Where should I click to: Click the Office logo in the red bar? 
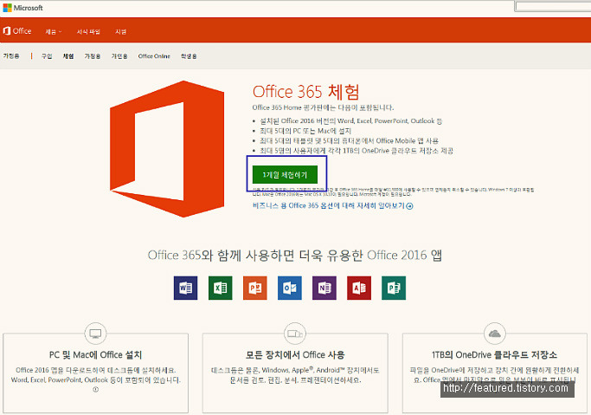pyautogui.click(x=17, y=31)
